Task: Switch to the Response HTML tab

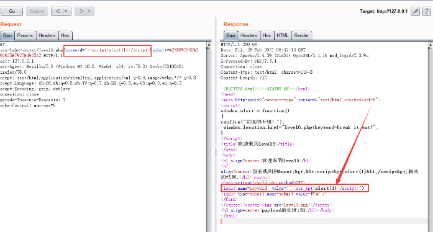Action: pyautogui.click(x=283, y=35)
